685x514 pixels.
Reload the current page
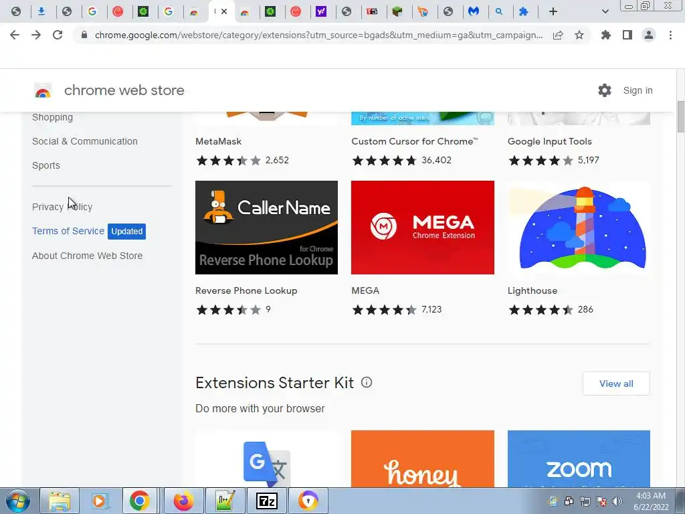58,35
